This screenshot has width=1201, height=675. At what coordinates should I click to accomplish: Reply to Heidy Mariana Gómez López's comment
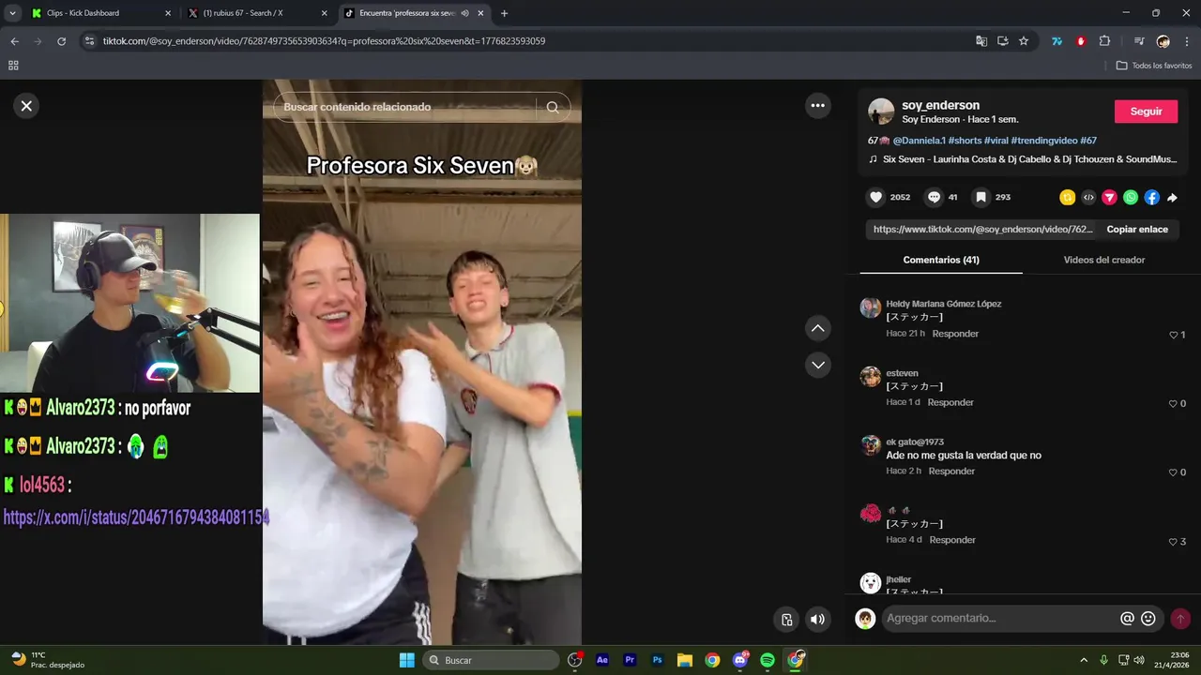[x=955, y=334]
